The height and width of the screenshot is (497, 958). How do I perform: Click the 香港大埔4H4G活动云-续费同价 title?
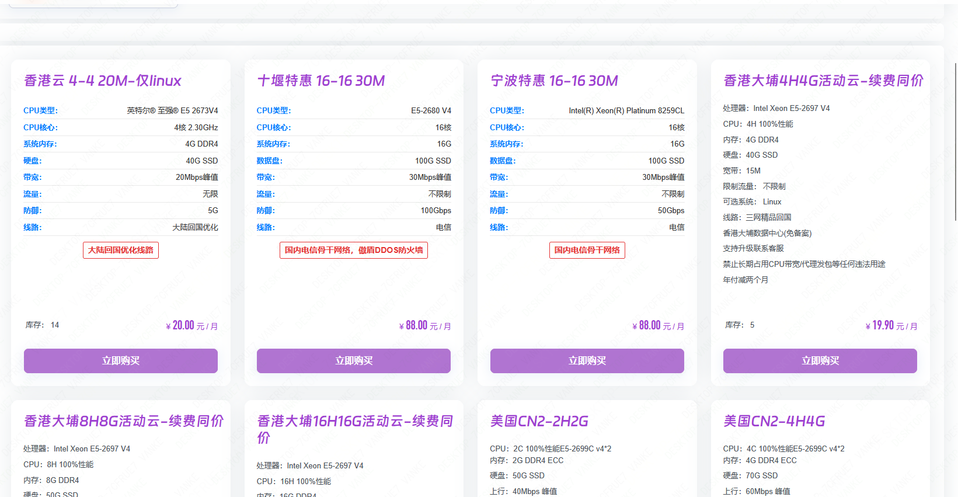coord(823,81)
